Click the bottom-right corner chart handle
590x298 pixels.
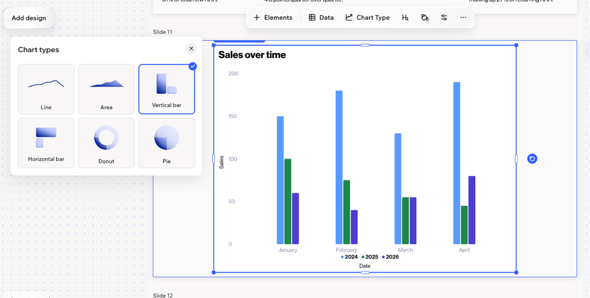(516, 272)
